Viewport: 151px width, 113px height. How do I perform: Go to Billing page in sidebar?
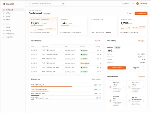click(x=13, y=19)
